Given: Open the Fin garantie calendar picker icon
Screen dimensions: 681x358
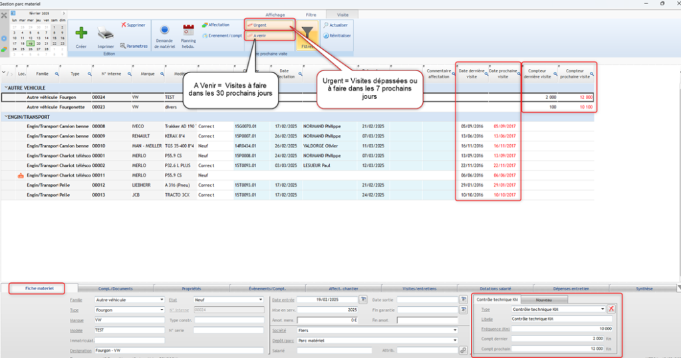Looking at the screenshot, I should pyautogui.click(x=464, y=310).
